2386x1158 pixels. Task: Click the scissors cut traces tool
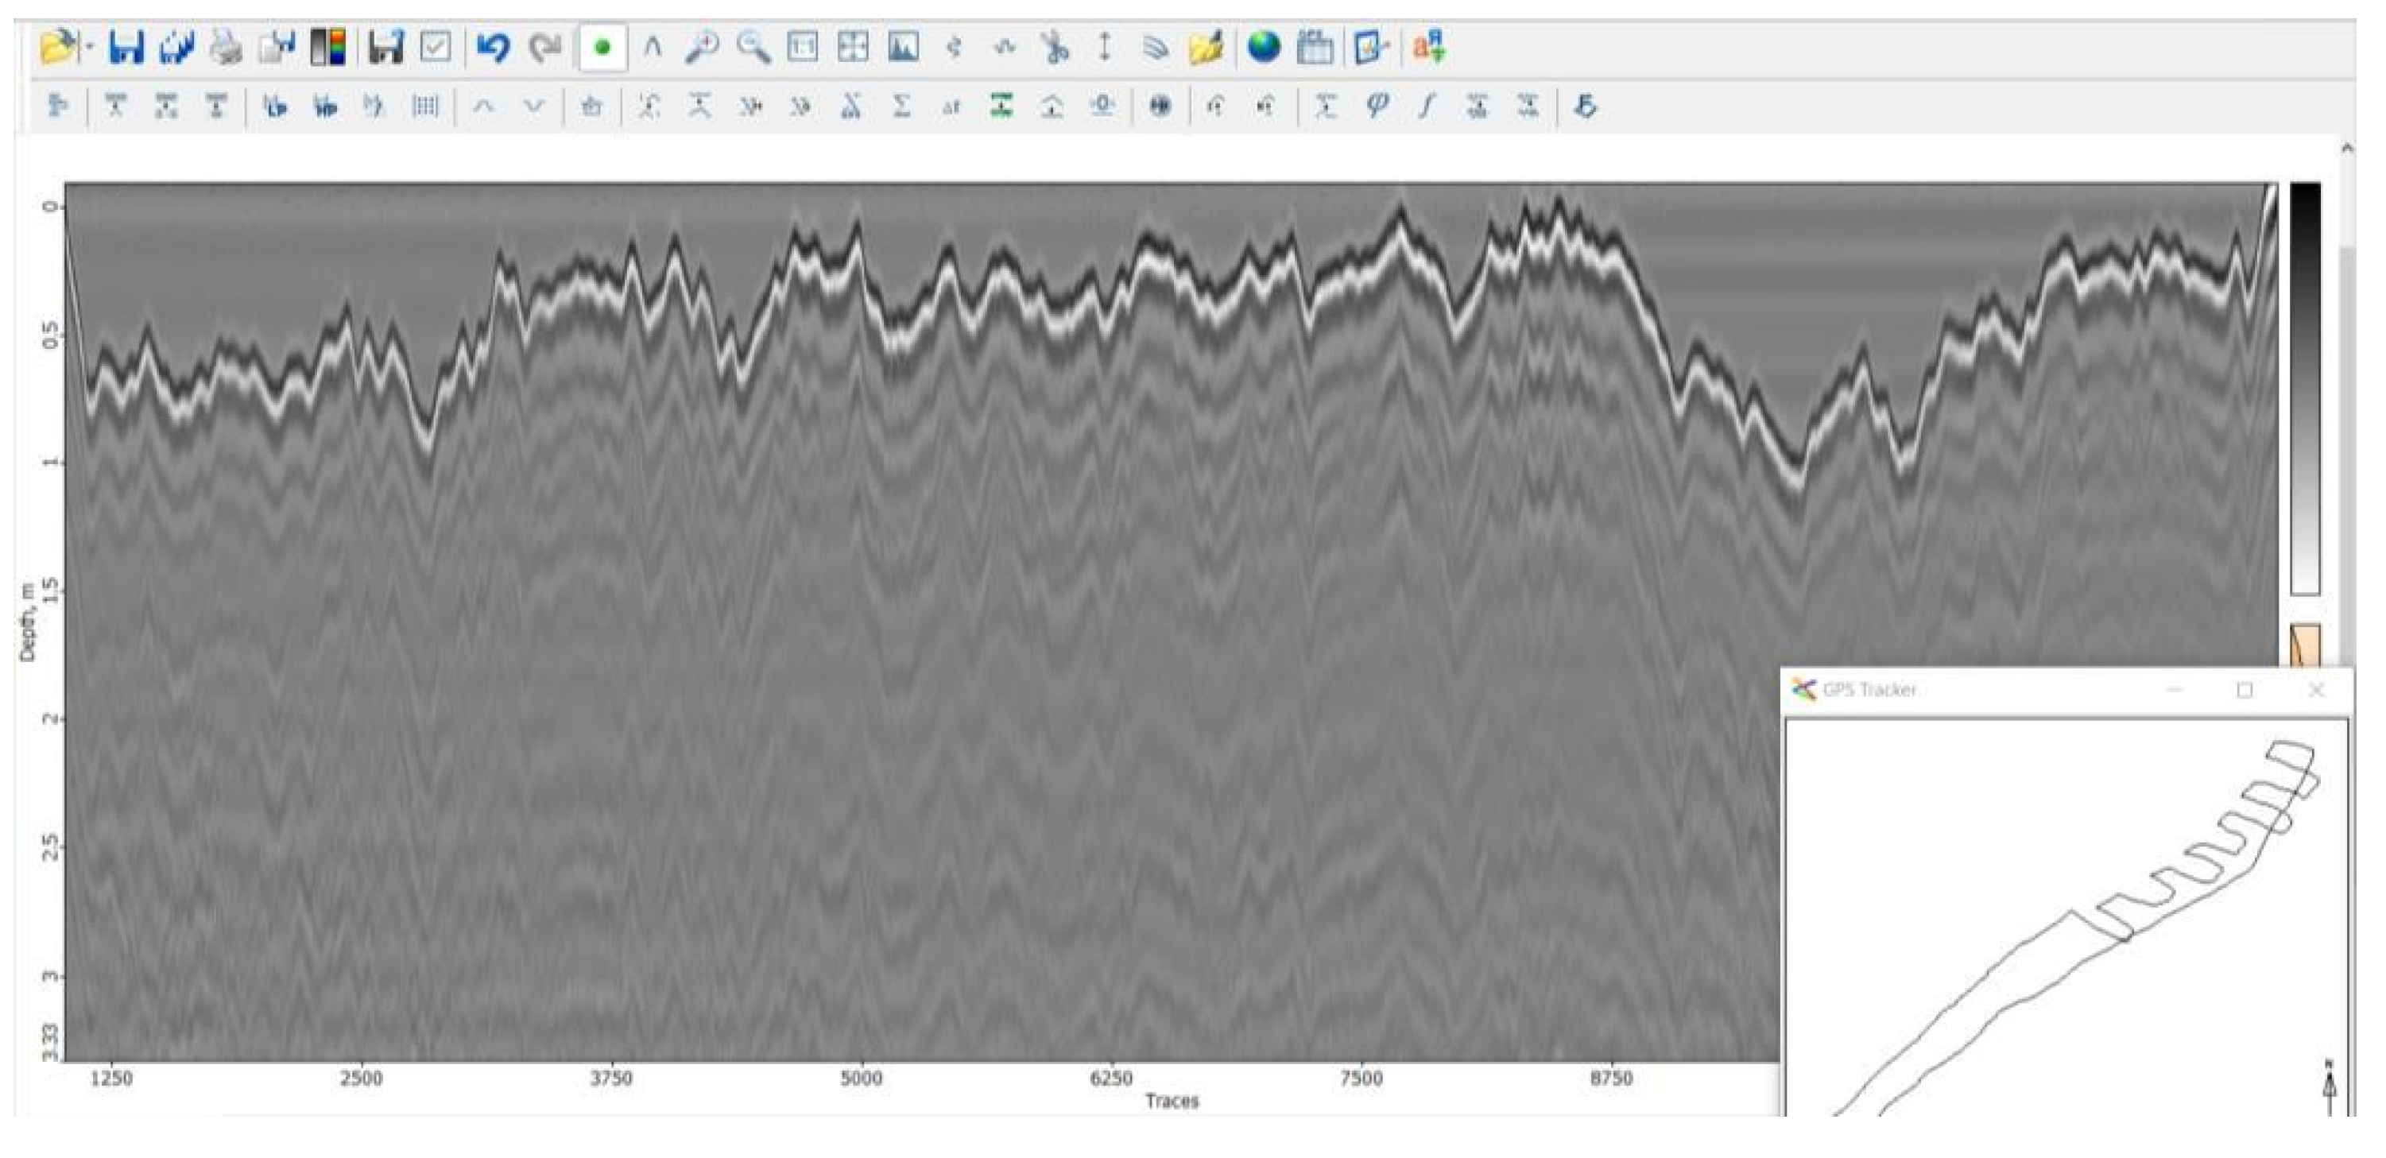1054,46
